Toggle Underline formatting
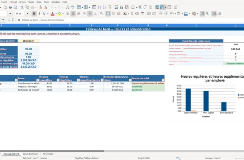The height and width of the screenshot is (160, 244). click(44, 14)
